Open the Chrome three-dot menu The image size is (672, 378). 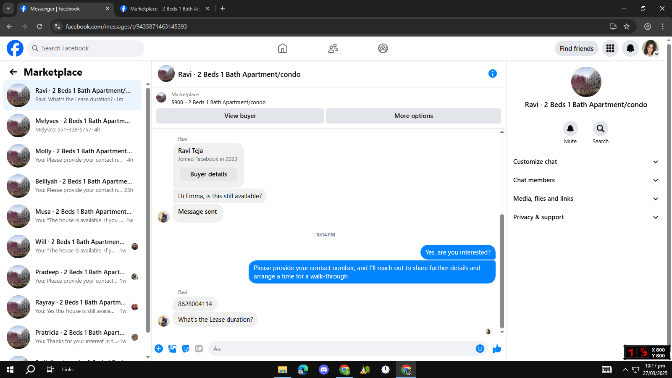click(x=663, y=26)
